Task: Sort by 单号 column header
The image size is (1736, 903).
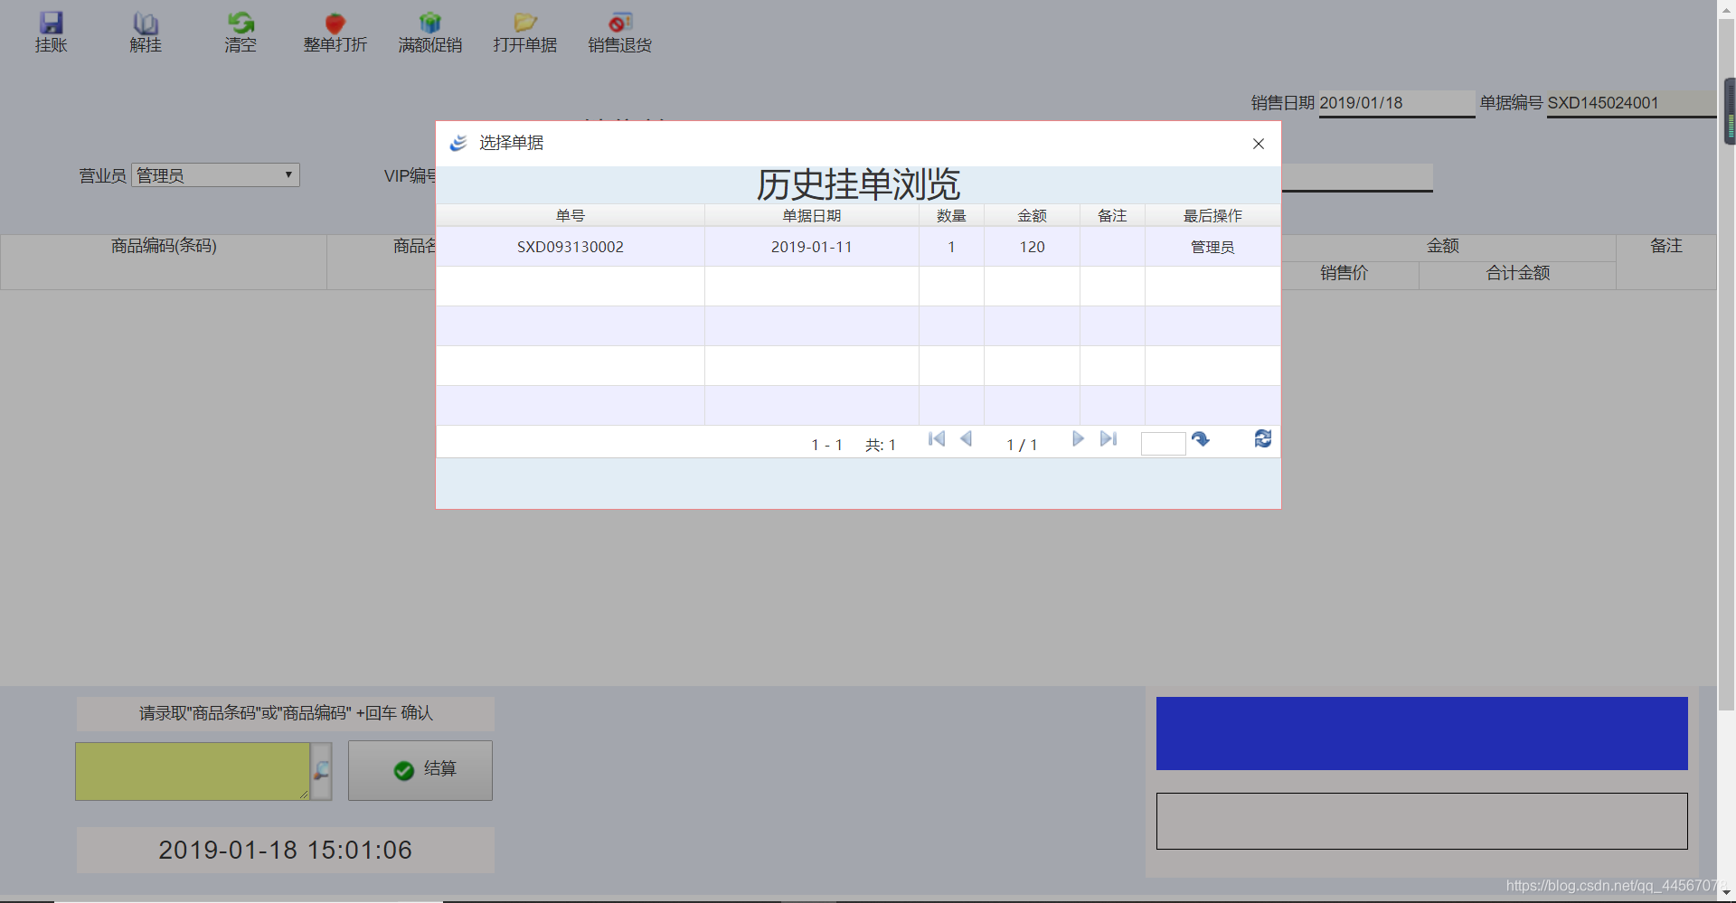Action: [571, 215]
